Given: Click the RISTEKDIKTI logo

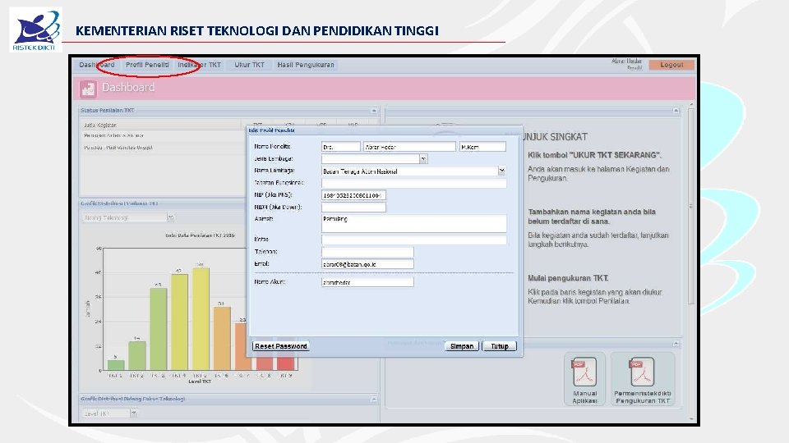Looking at the screenshot, I should pos(35,30).
